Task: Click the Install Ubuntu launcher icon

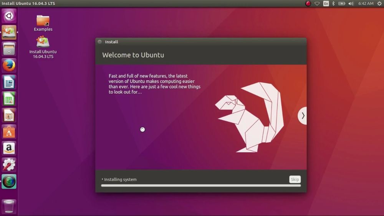Action: coord(9,32)
